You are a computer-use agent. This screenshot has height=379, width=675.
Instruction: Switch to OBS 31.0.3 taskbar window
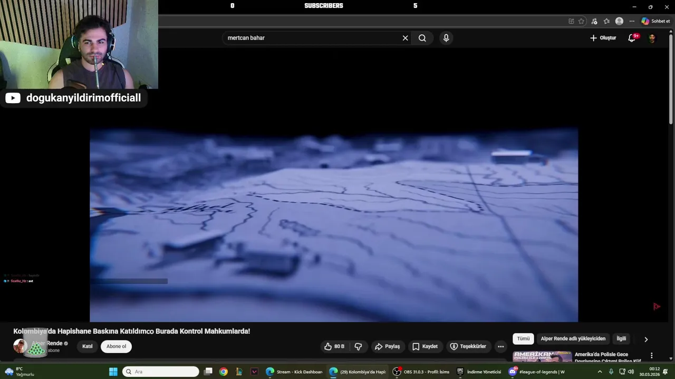[421, 372]
